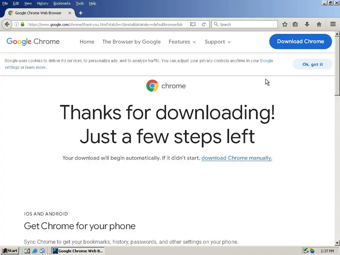Click the address bar URL field
The width and height of the screenshot is (340, 255).
click(105, 24)
